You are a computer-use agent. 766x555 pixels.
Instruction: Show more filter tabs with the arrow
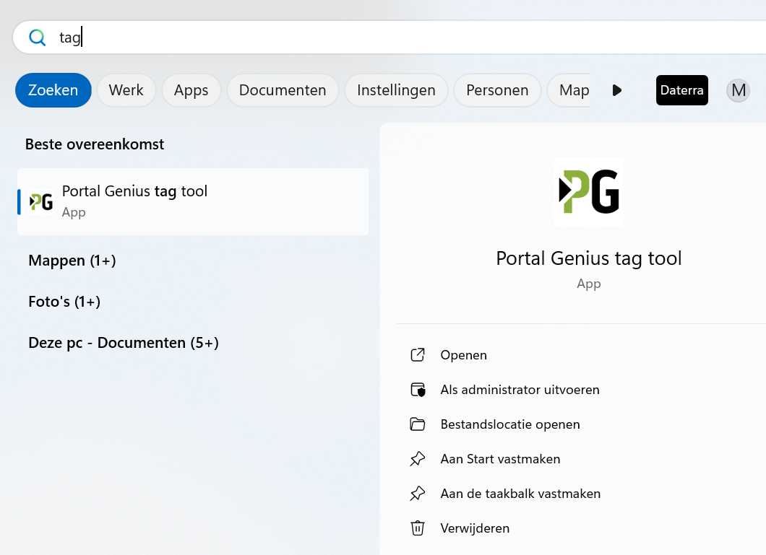pyautogui.click(x=617, y=90)
